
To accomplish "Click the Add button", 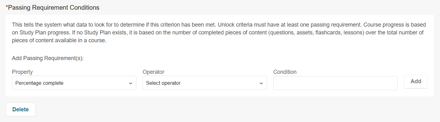I will [x=416, y=81].
